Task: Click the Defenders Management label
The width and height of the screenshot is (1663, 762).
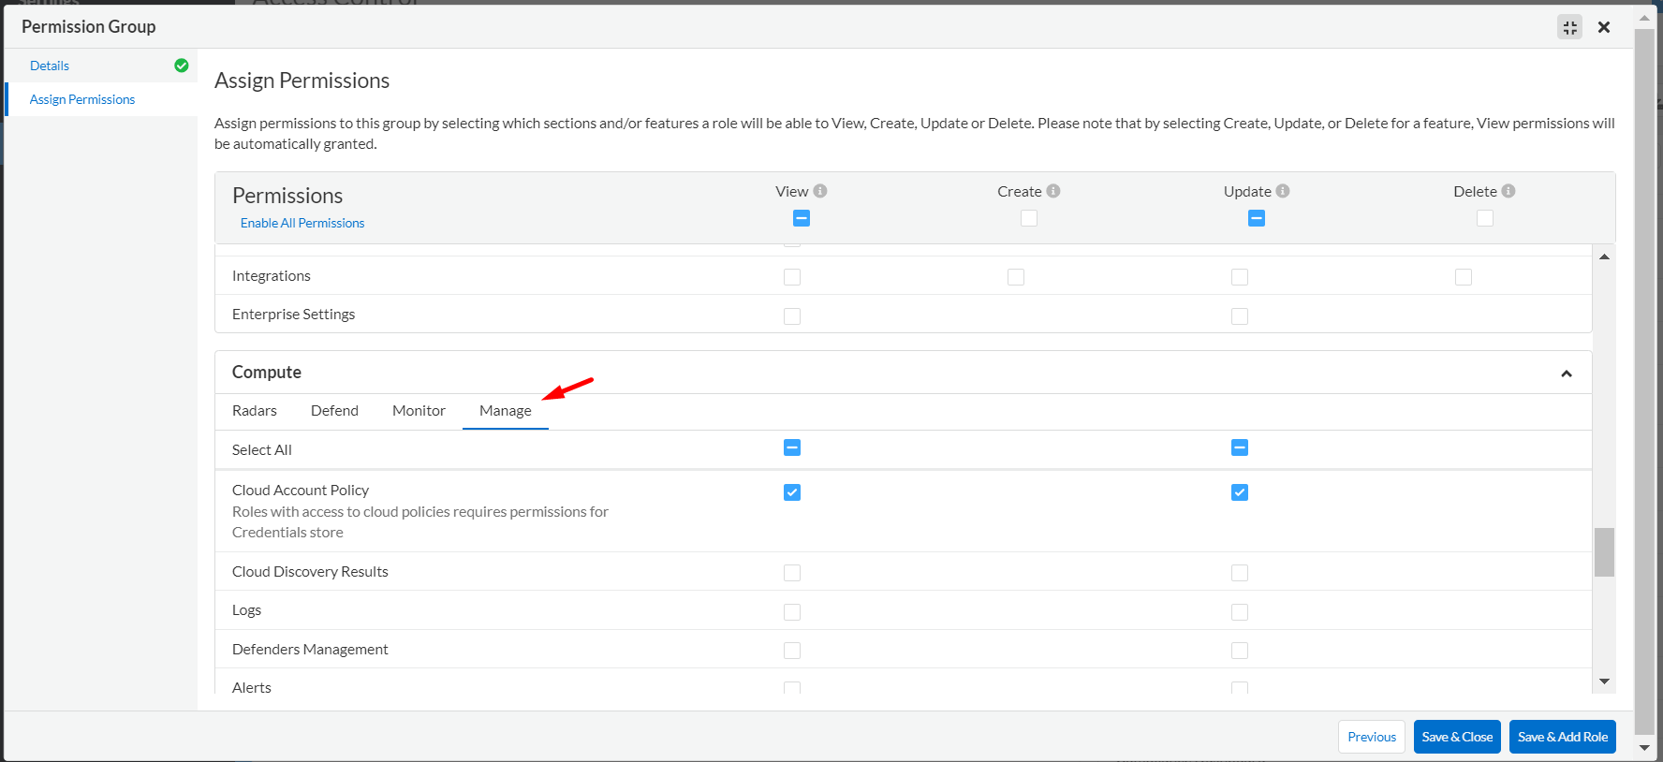Action: pos(310,650)
